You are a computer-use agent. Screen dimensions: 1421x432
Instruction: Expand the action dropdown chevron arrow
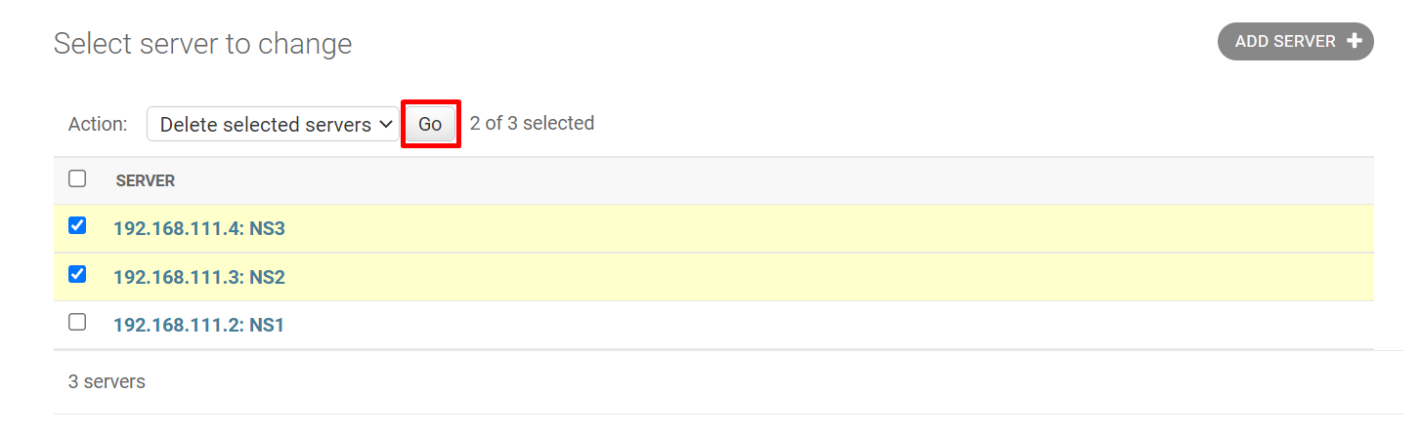click(x=385, y=125)
